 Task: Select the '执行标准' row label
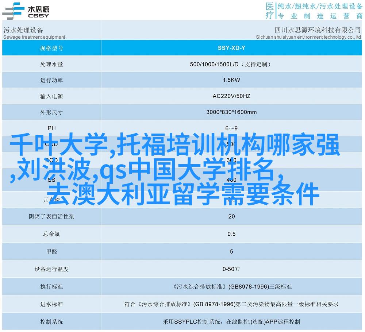click(51, 287)
